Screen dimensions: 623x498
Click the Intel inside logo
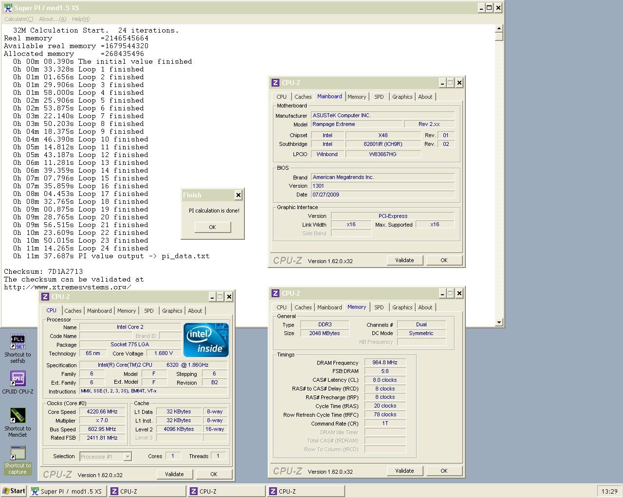[x=206, y=340]
